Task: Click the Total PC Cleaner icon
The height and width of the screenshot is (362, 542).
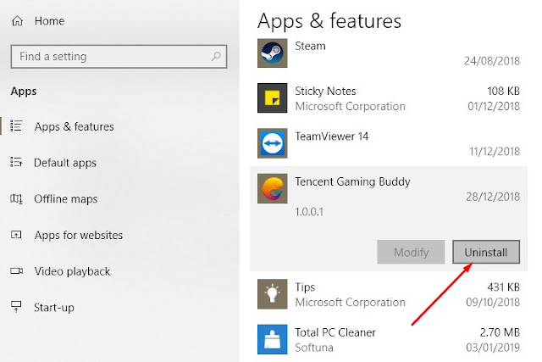Action: coord(272,339)
